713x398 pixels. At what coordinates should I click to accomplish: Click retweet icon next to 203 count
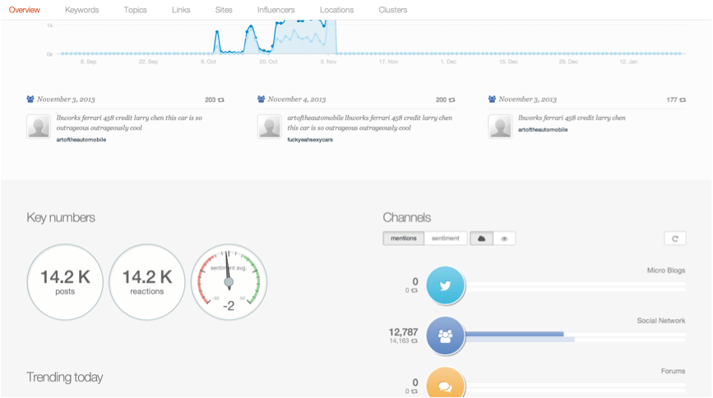[x=221, y=99]
